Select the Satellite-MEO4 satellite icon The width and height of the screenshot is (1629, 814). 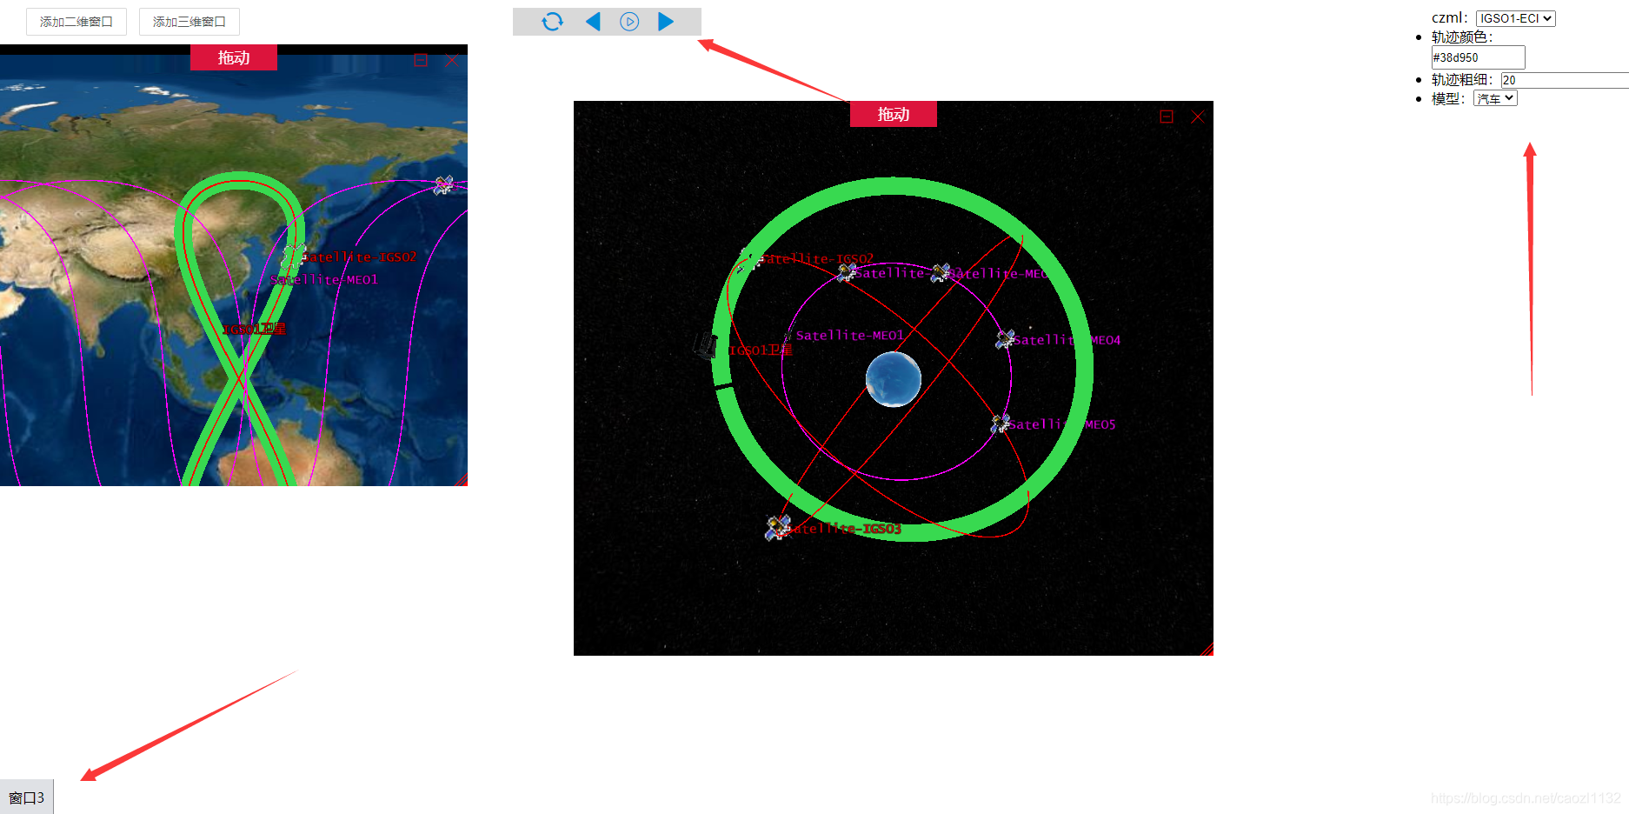coord(1004,338)
